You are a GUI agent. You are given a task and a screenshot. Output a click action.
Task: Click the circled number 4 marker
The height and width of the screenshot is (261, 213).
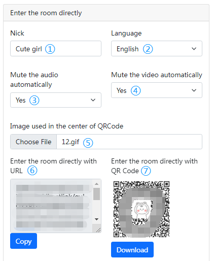click(135, 90)
